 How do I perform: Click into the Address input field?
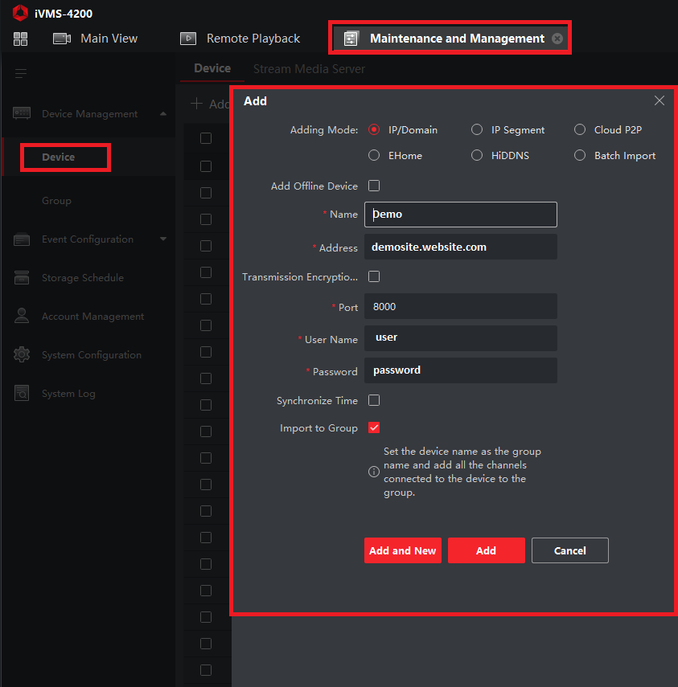click(x=460, y=247)
